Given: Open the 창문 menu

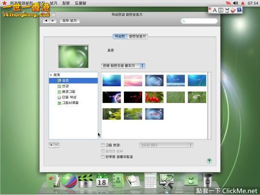Looking at the screenshot, I should (x=66, y=3).
